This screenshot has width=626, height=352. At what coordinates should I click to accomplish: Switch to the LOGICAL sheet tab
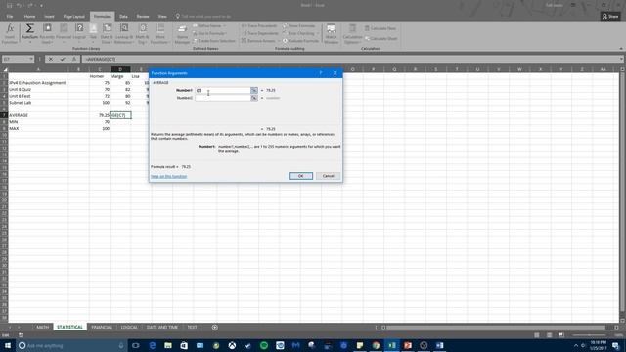[129, 327]
